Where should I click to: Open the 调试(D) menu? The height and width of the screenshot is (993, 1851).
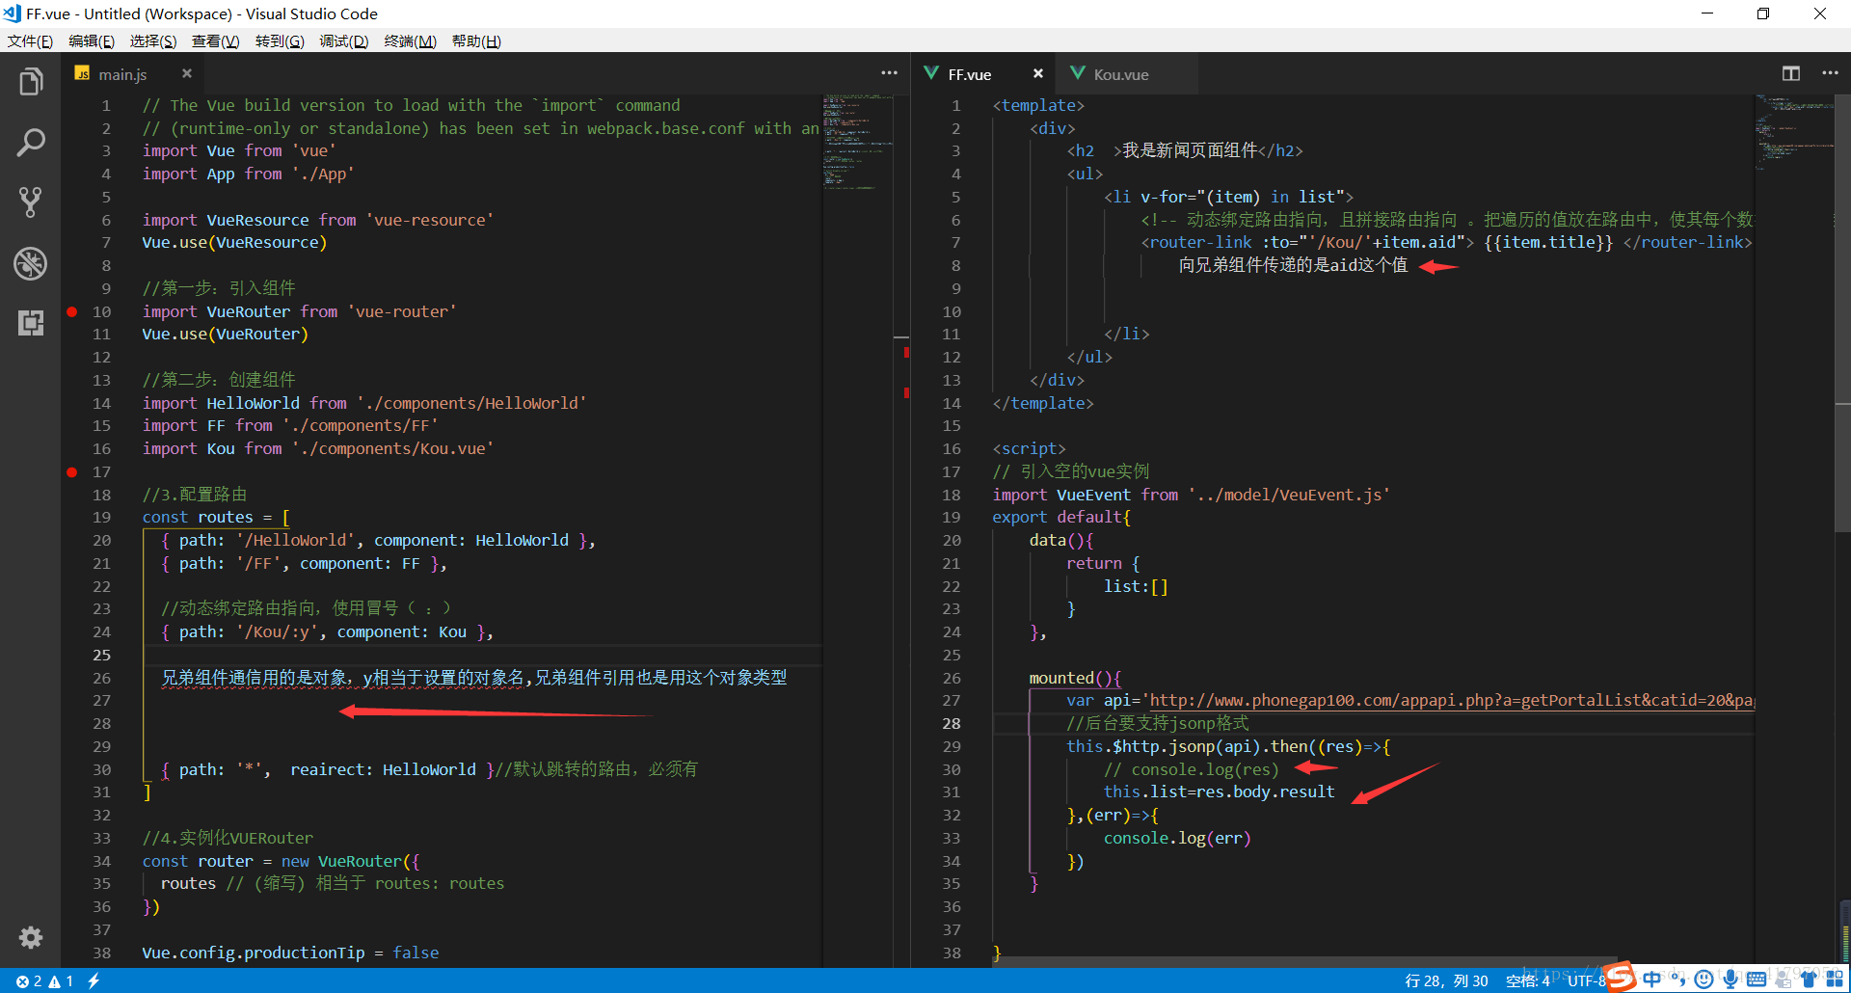344,41
